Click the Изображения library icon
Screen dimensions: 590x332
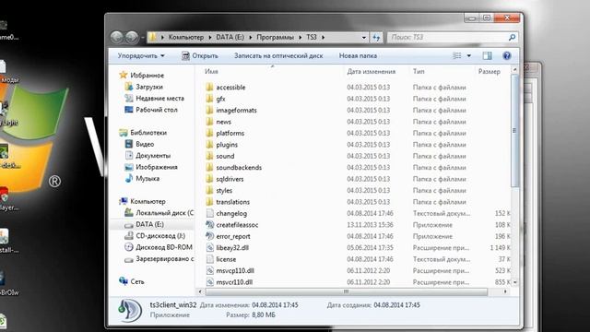point(129,167)
